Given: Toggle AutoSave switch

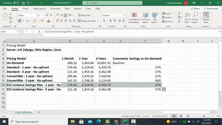Looking at the screenshot, I should pyautogui.click(x=16, y=3).
